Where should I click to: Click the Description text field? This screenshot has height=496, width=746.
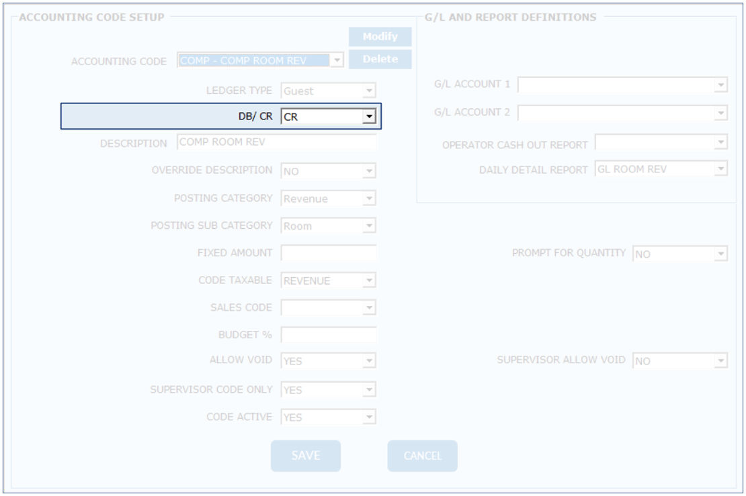coord(277,142)
